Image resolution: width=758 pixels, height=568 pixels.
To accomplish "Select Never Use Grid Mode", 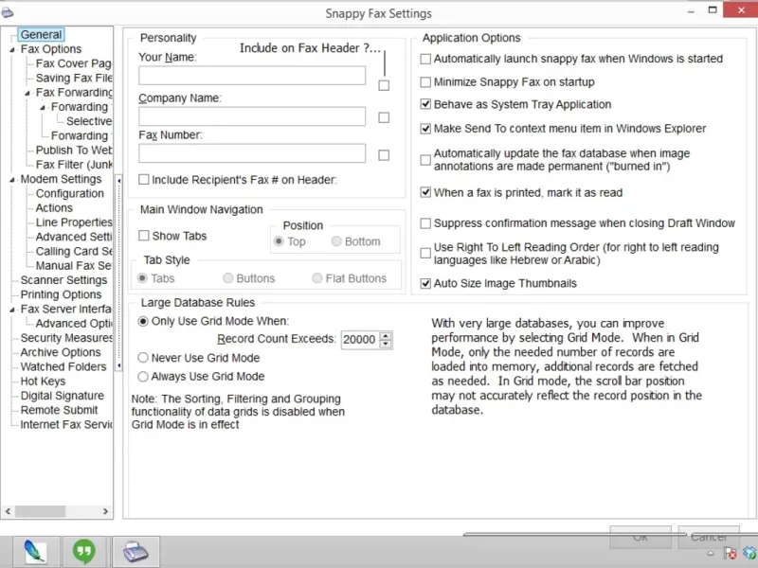I will point(143,358).
